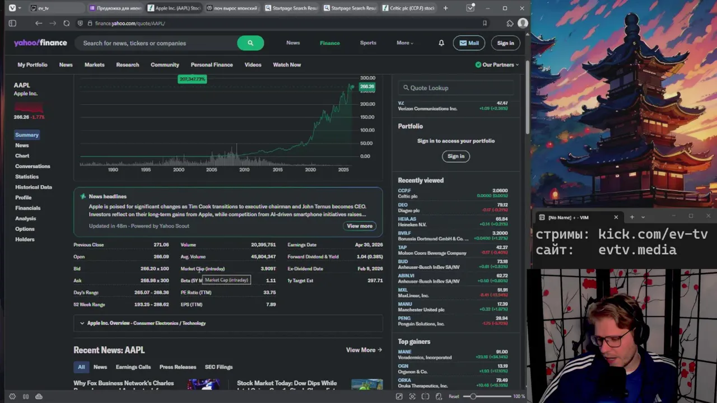Select the SEC Filings news filter
Screen dimensions: 717x403
click(x=219, y=367)
